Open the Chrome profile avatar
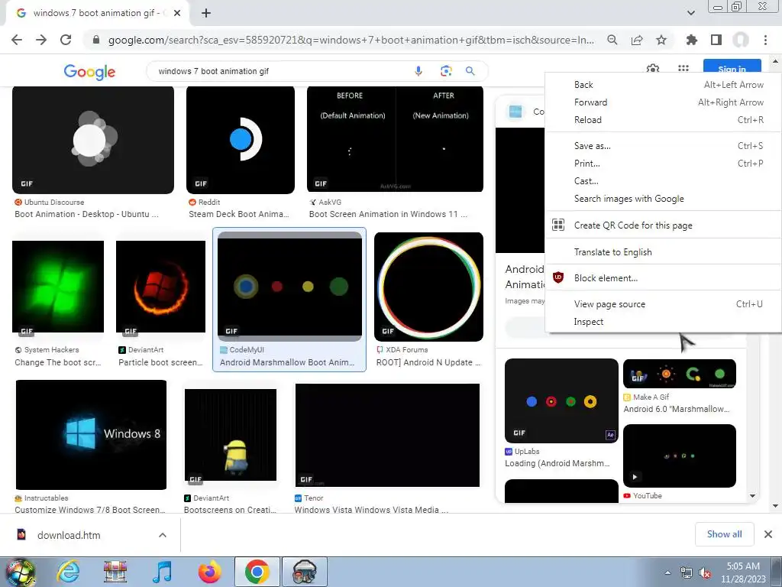This screenshot has height=587, width=782. [741, 40]
